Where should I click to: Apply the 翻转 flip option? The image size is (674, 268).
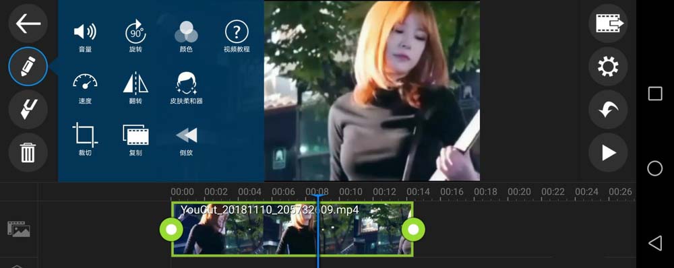pyautogui.click(x=135, y=88)
